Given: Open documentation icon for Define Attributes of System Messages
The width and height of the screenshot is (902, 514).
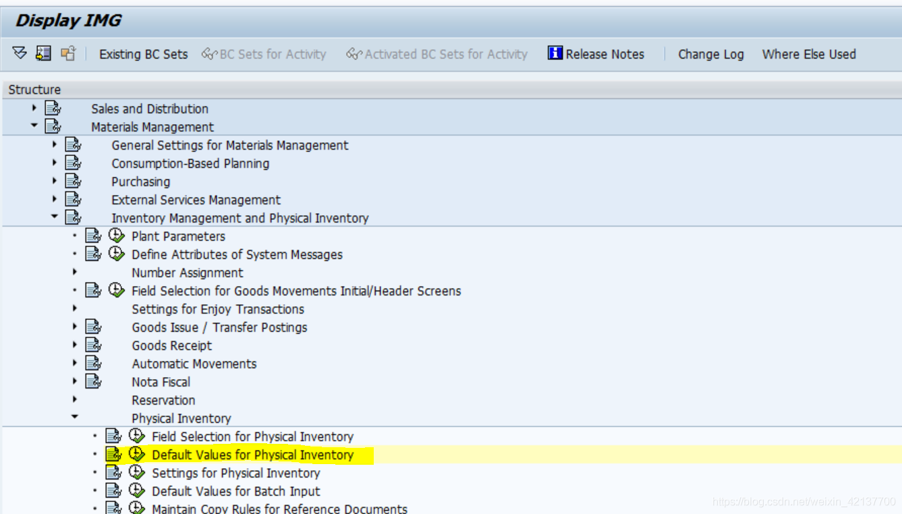Looking at the screenshot, I should pos(93,254).
